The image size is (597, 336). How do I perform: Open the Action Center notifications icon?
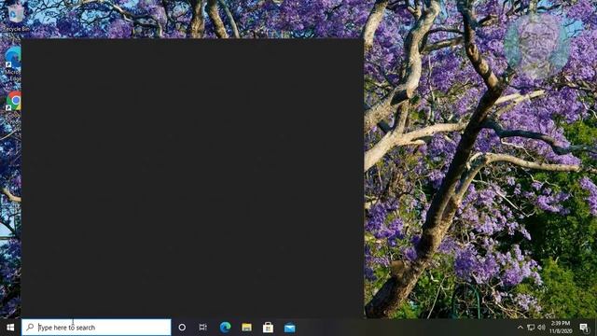click(585, 328)
